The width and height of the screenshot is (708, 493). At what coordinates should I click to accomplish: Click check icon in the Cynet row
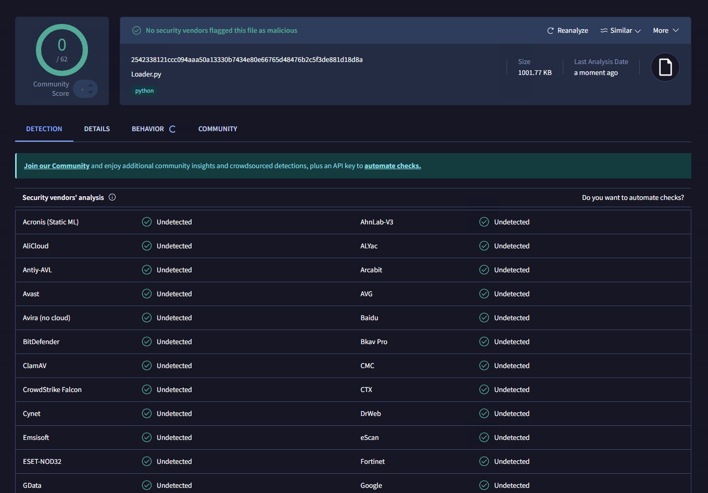[147, 413]
